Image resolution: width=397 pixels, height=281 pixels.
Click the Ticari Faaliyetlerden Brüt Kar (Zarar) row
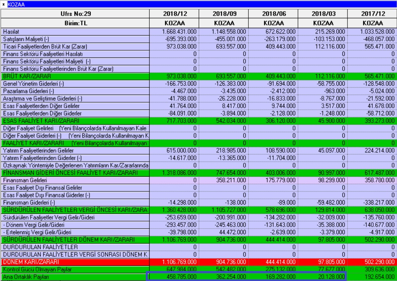(x=75, y=47)
